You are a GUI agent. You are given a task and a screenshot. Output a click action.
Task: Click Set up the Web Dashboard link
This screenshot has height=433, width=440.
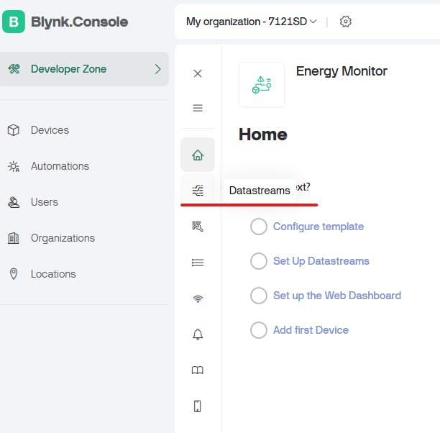point(336,296)
